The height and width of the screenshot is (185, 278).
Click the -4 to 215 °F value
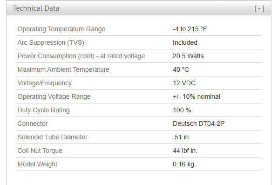pyautogui.click(x=190, y=29)
